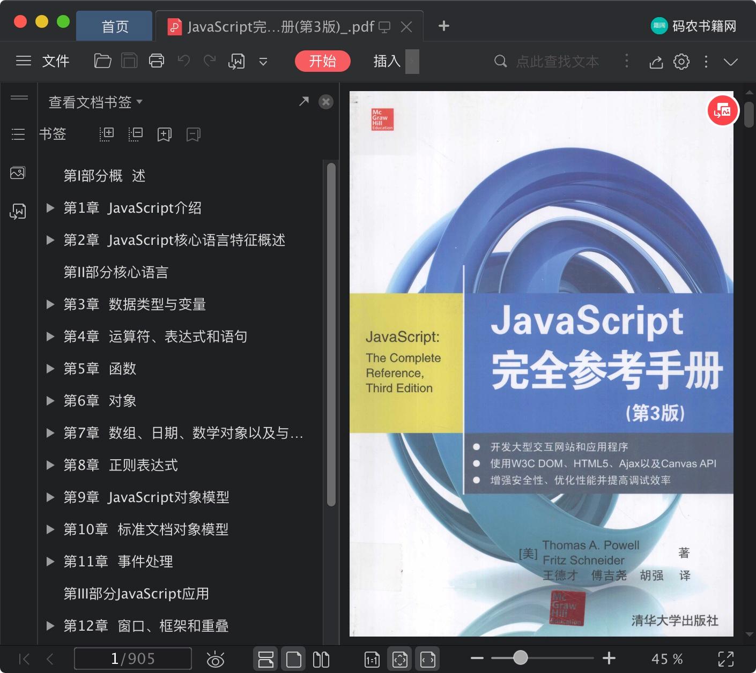Go to previous page arrow

(50, 659)
